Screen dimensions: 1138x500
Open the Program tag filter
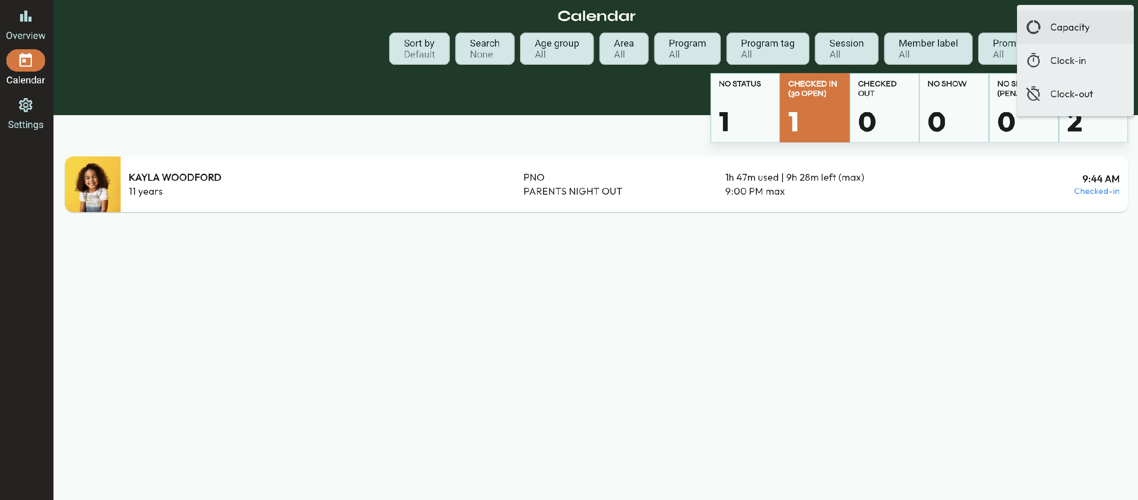coord(767,48)
